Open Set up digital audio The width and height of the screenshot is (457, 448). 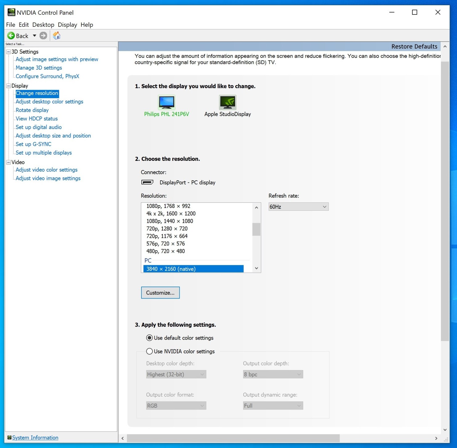(39, 127)
